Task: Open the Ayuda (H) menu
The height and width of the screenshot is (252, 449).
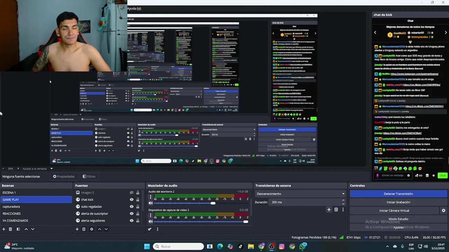Action: pos(134,8)
